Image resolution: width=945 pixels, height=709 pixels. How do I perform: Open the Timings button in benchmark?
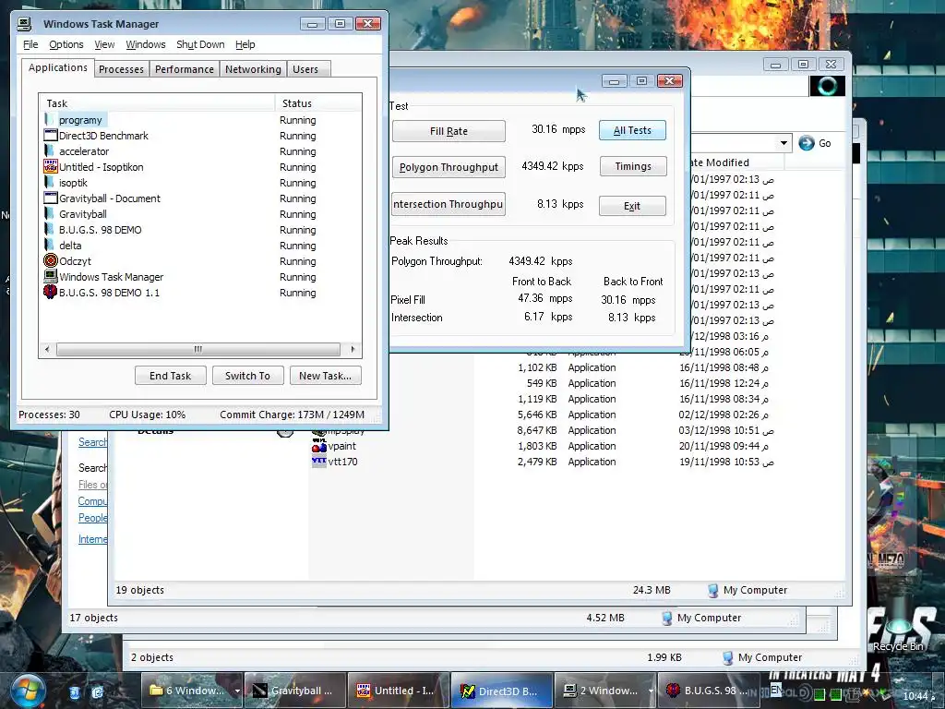(x=633, y=166)
